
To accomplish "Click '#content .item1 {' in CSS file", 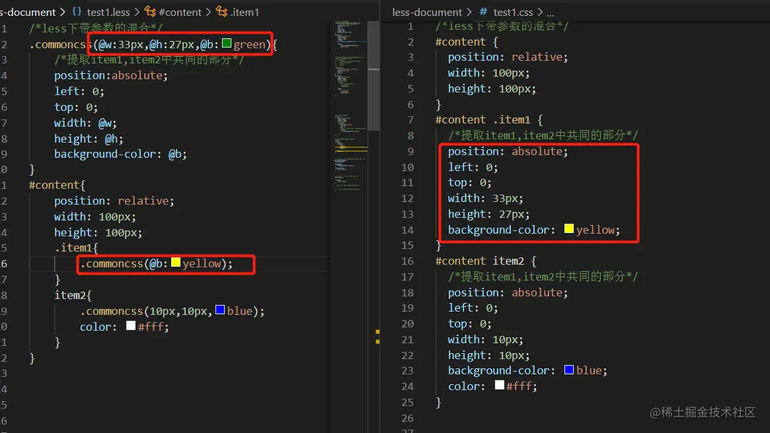I will (489, 119).
